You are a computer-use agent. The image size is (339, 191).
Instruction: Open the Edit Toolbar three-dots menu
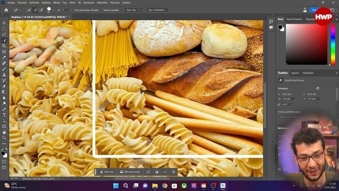tap(4, 144)
